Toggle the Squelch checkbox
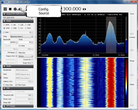Image resolution: width=138 pixels, height=110 pixels. pyautogui.click(x=4, y=46)
